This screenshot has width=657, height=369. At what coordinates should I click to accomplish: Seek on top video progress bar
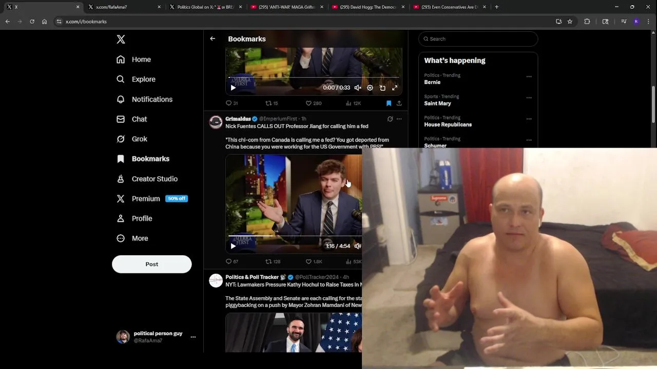pyautogui.click(x=314, y=77)
